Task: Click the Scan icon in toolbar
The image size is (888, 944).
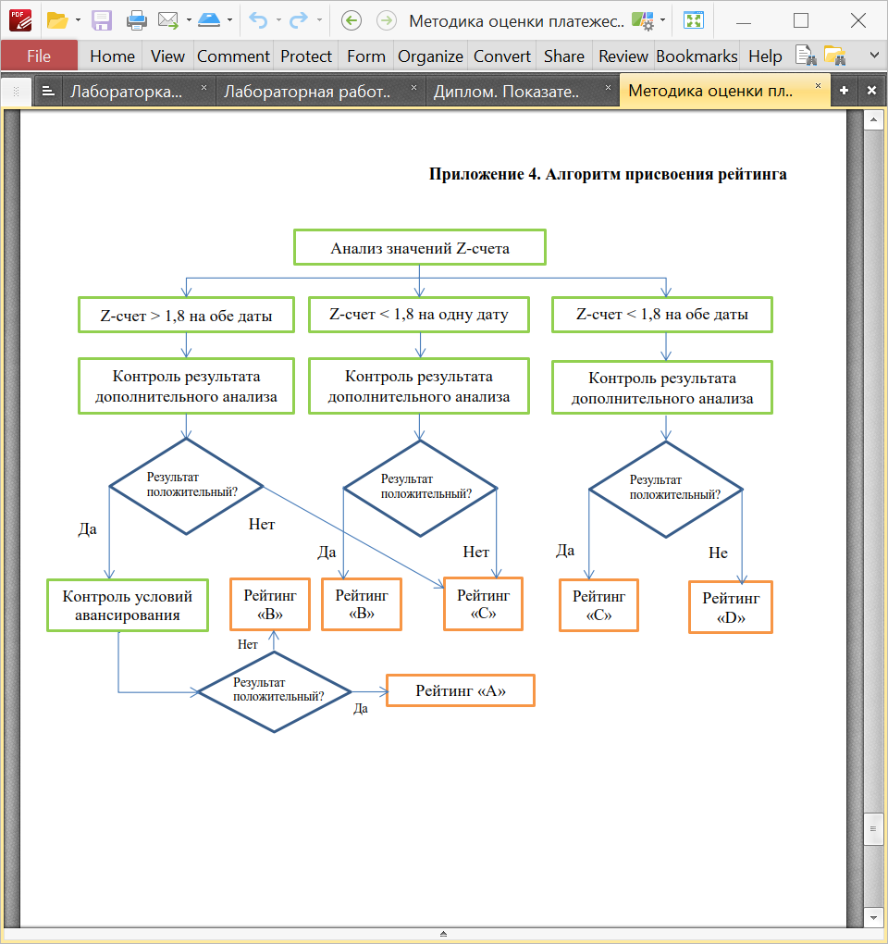Action: tap(209, 21)
